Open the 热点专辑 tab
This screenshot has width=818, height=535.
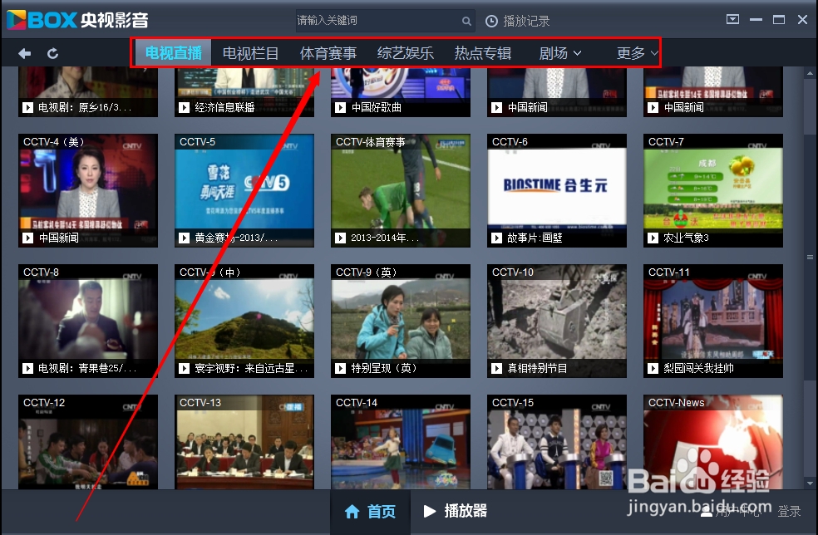coord(482,53)
